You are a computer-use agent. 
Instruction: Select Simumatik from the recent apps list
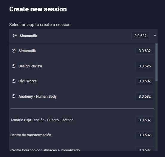(82, 51)
